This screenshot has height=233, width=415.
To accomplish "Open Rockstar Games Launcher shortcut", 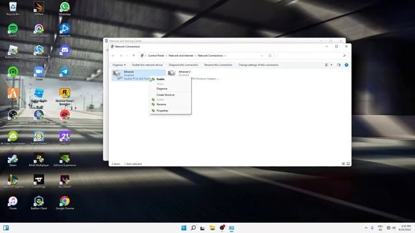I will pos(65,96).
